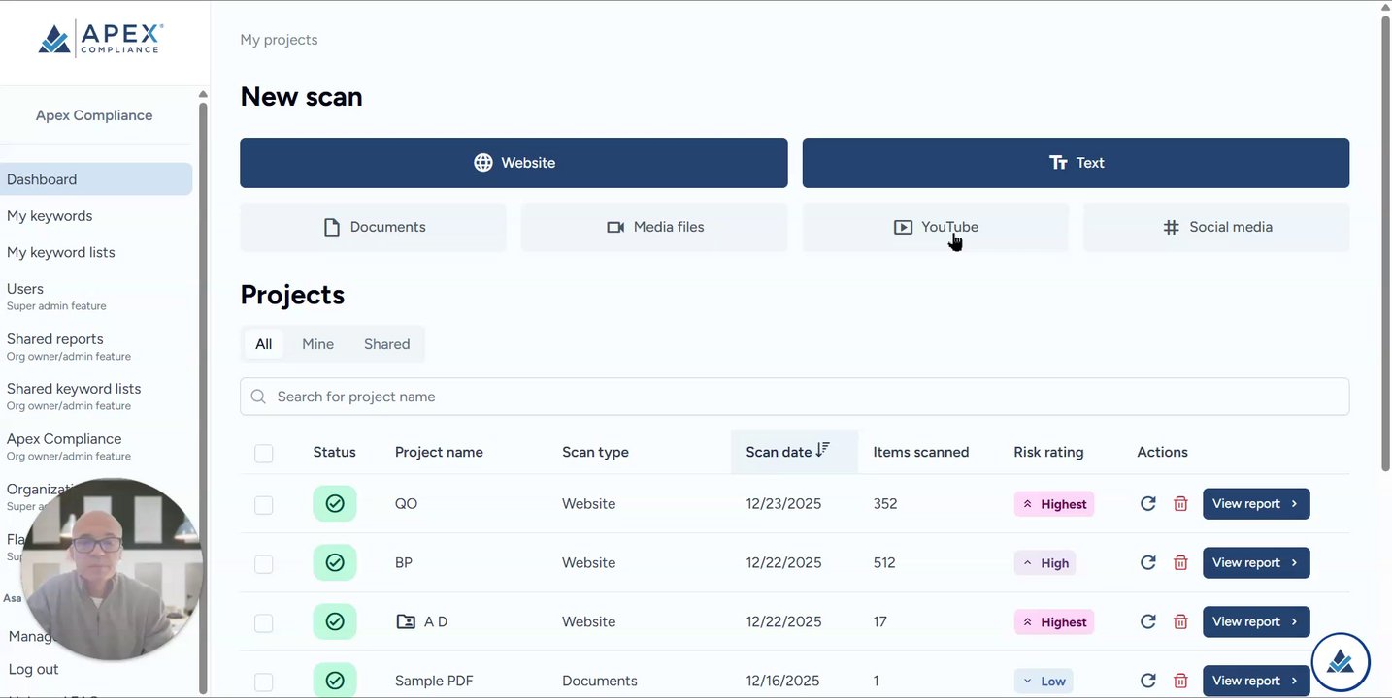Image resolution: width=1392 pixels, height=698 pixels.
Task: Delete the BP project via trash icon
Action: tap(1180, 563)
